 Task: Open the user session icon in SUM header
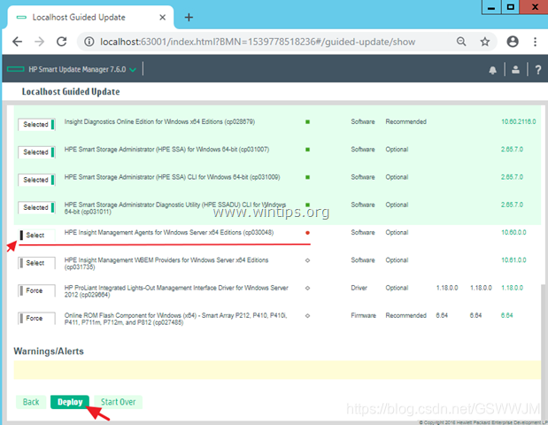point(515,70)
